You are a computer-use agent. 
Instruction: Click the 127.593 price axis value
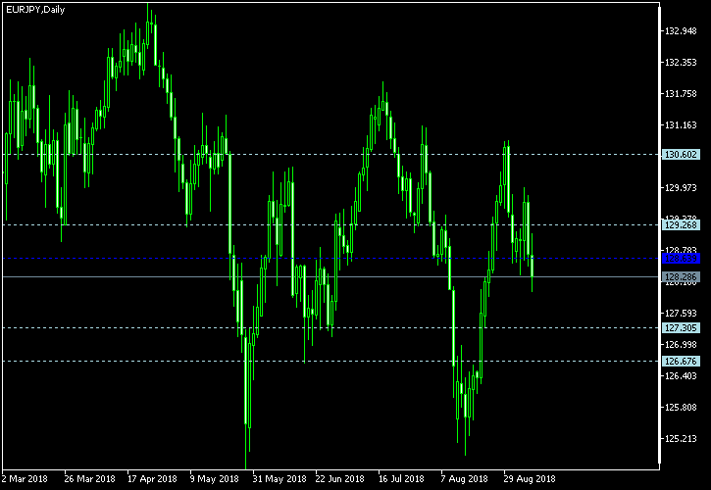pyautogui.click(x=681, y=314)
